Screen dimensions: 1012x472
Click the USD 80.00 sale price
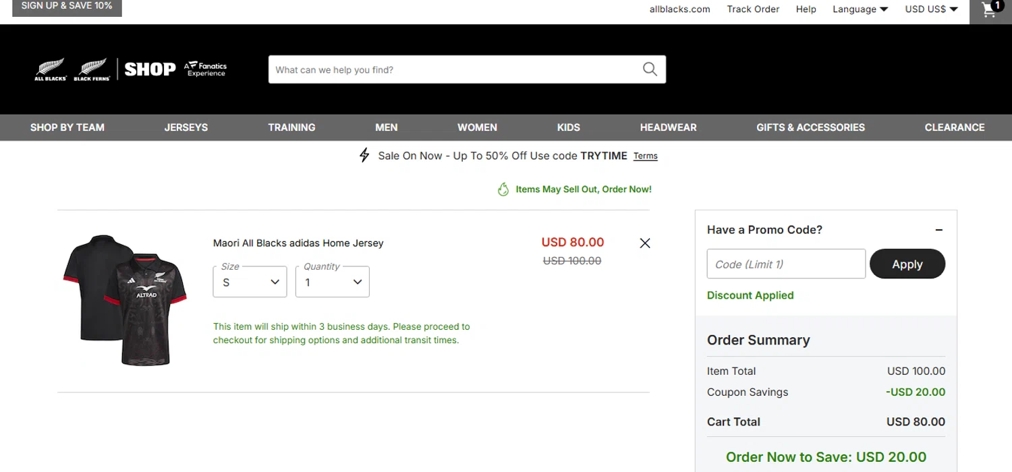(573, 242)
